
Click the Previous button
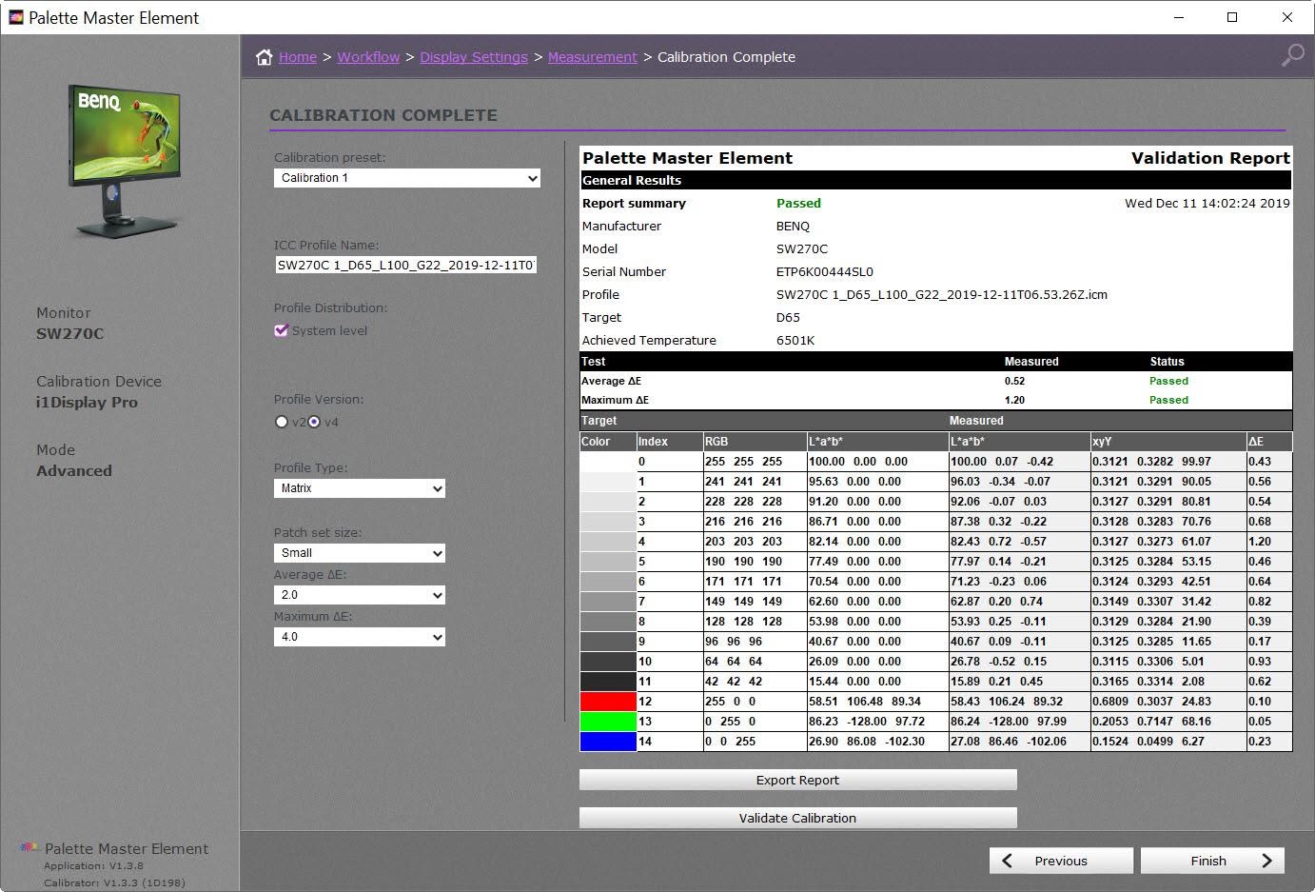click(x=1061, y=861)
